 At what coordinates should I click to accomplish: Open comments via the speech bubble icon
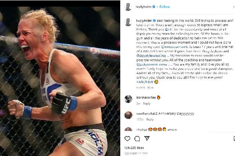point(137,139)
